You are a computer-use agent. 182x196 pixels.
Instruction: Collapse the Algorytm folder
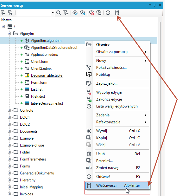coord(9,34)
